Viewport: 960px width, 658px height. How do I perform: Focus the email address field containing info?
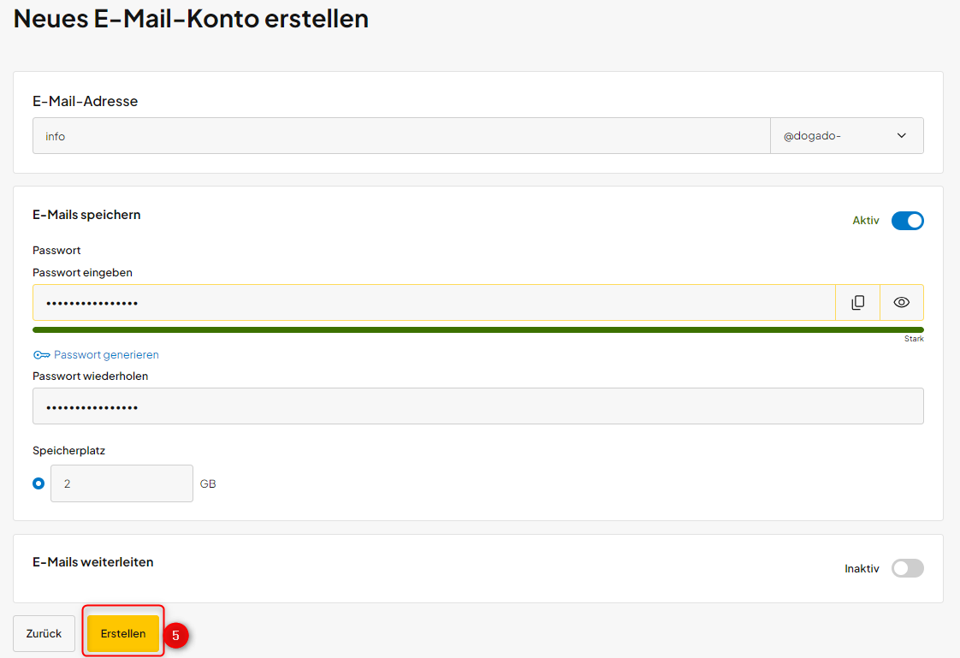(x=401, y=136)
